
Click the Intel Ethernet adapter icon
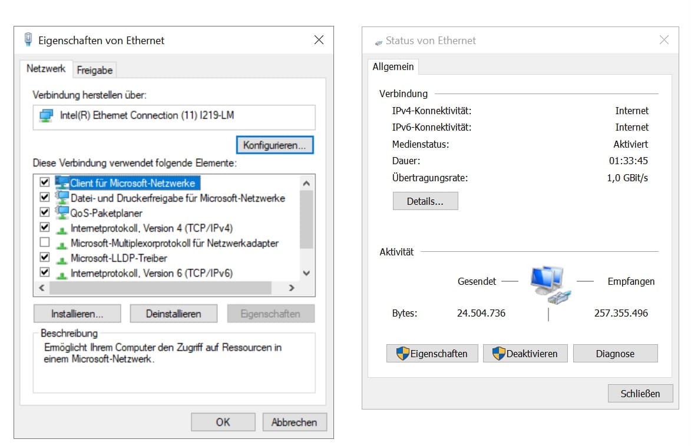pos(46,116)
